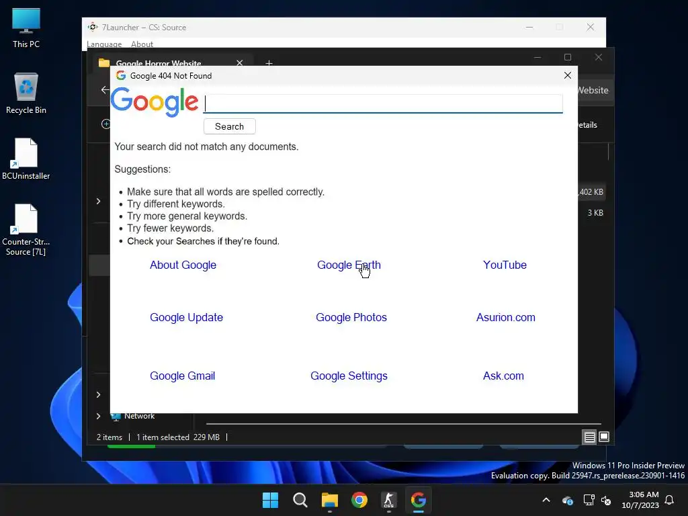Image resolution: width=688 pixels, height=516 pixels.
Task: Open taskbar Search magnifier
Action: point(300,500)
